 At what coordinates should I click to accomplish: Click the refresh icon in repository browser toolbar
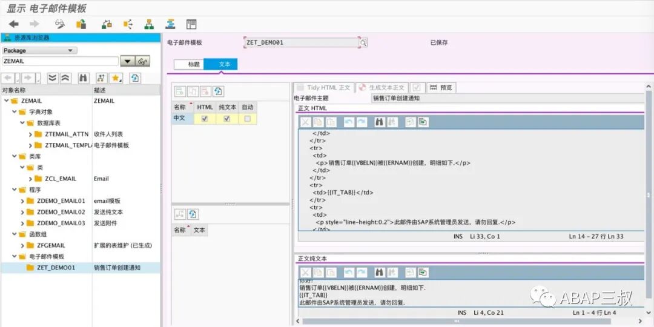pyautogui.click(x=134, y=78)
